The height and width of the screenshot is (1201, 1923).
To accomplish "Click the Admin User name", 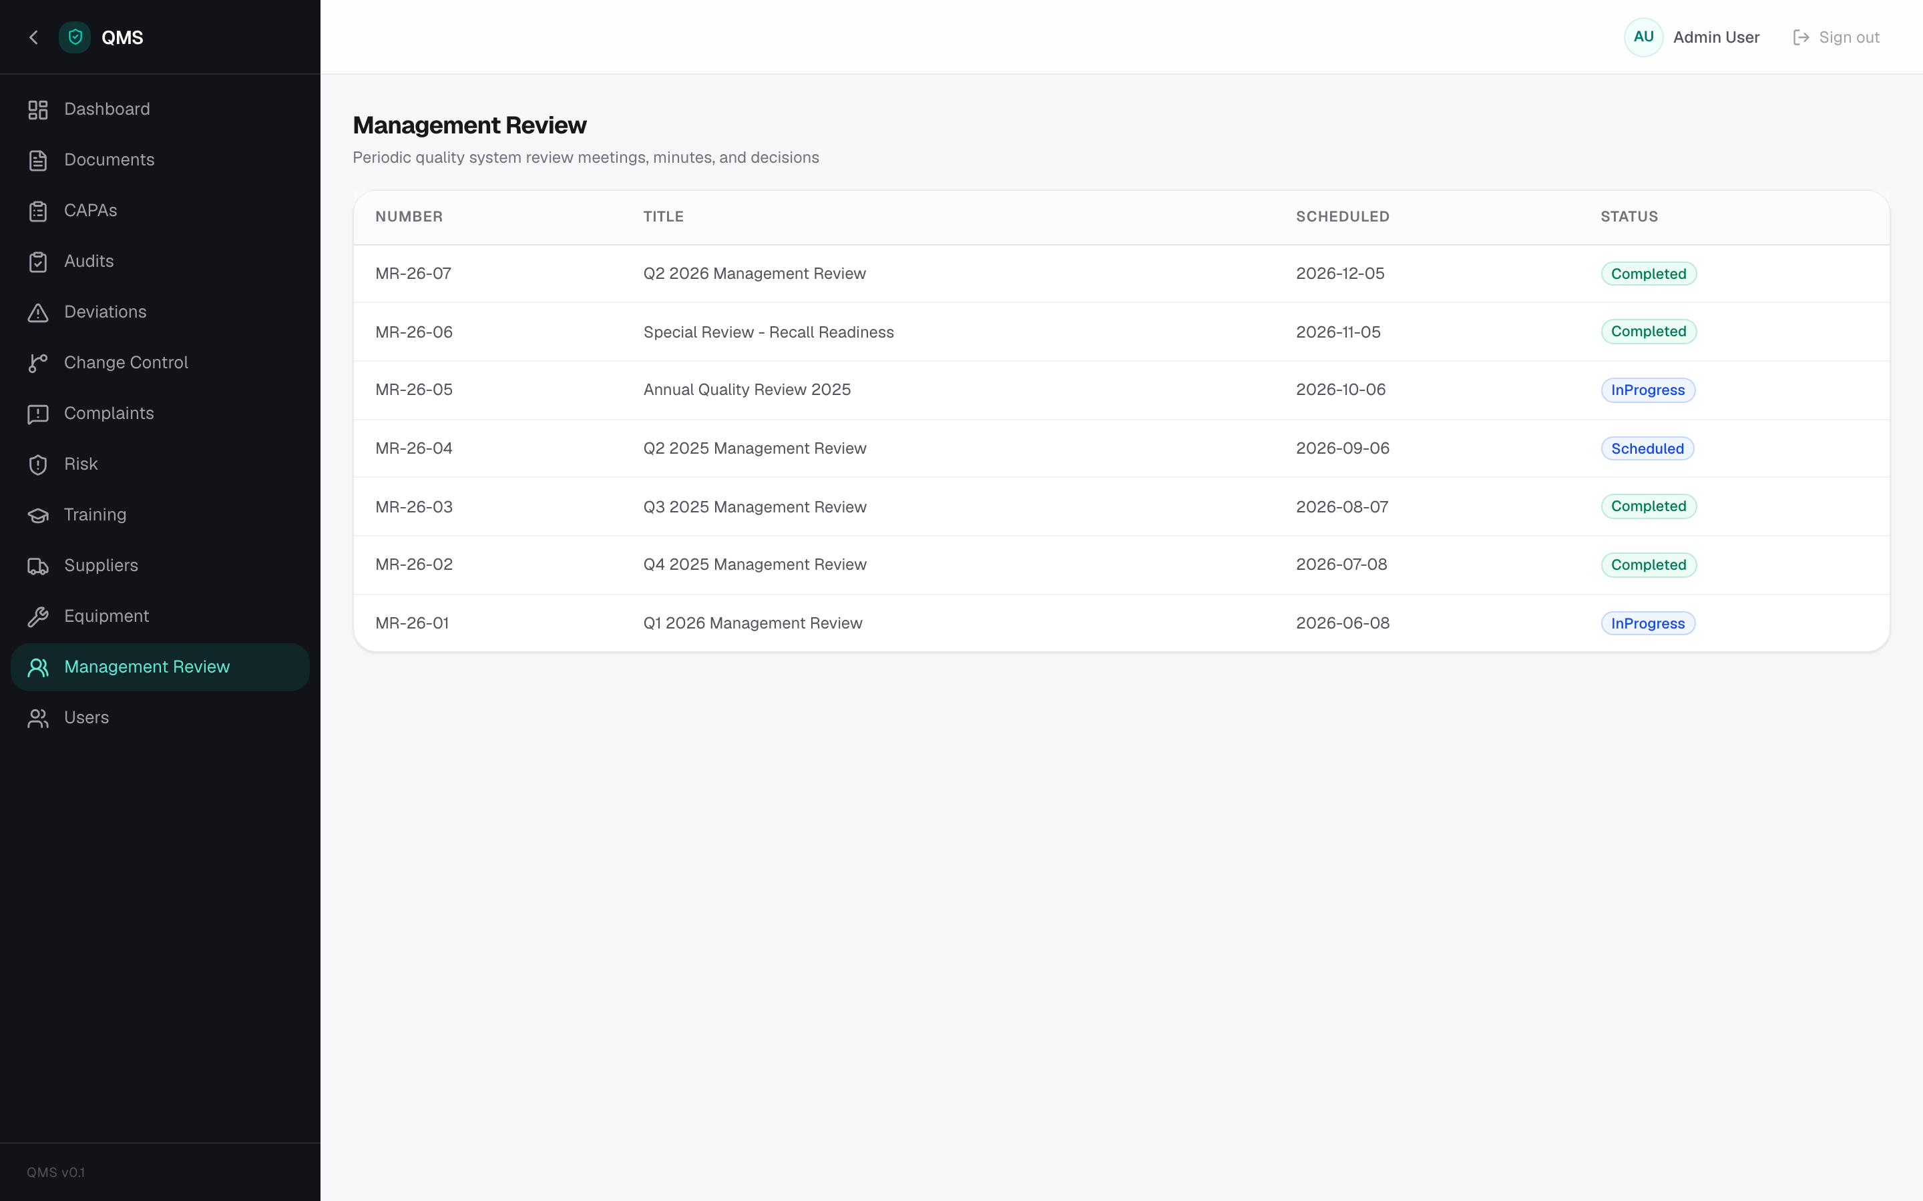I will (1715, 37).
